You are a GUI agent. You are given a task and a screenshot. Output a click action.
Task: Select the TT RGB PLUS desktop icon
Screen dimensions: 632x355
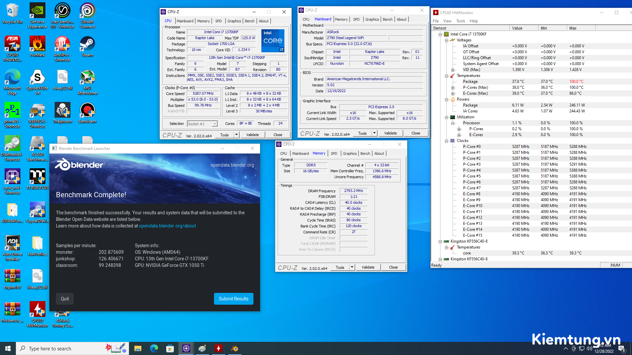tap(37, 179)
